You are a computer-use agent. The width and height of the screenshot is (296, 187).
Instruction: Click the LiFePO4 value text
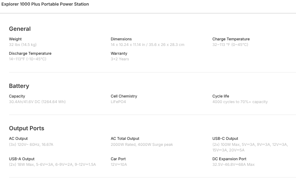(118, 102)
